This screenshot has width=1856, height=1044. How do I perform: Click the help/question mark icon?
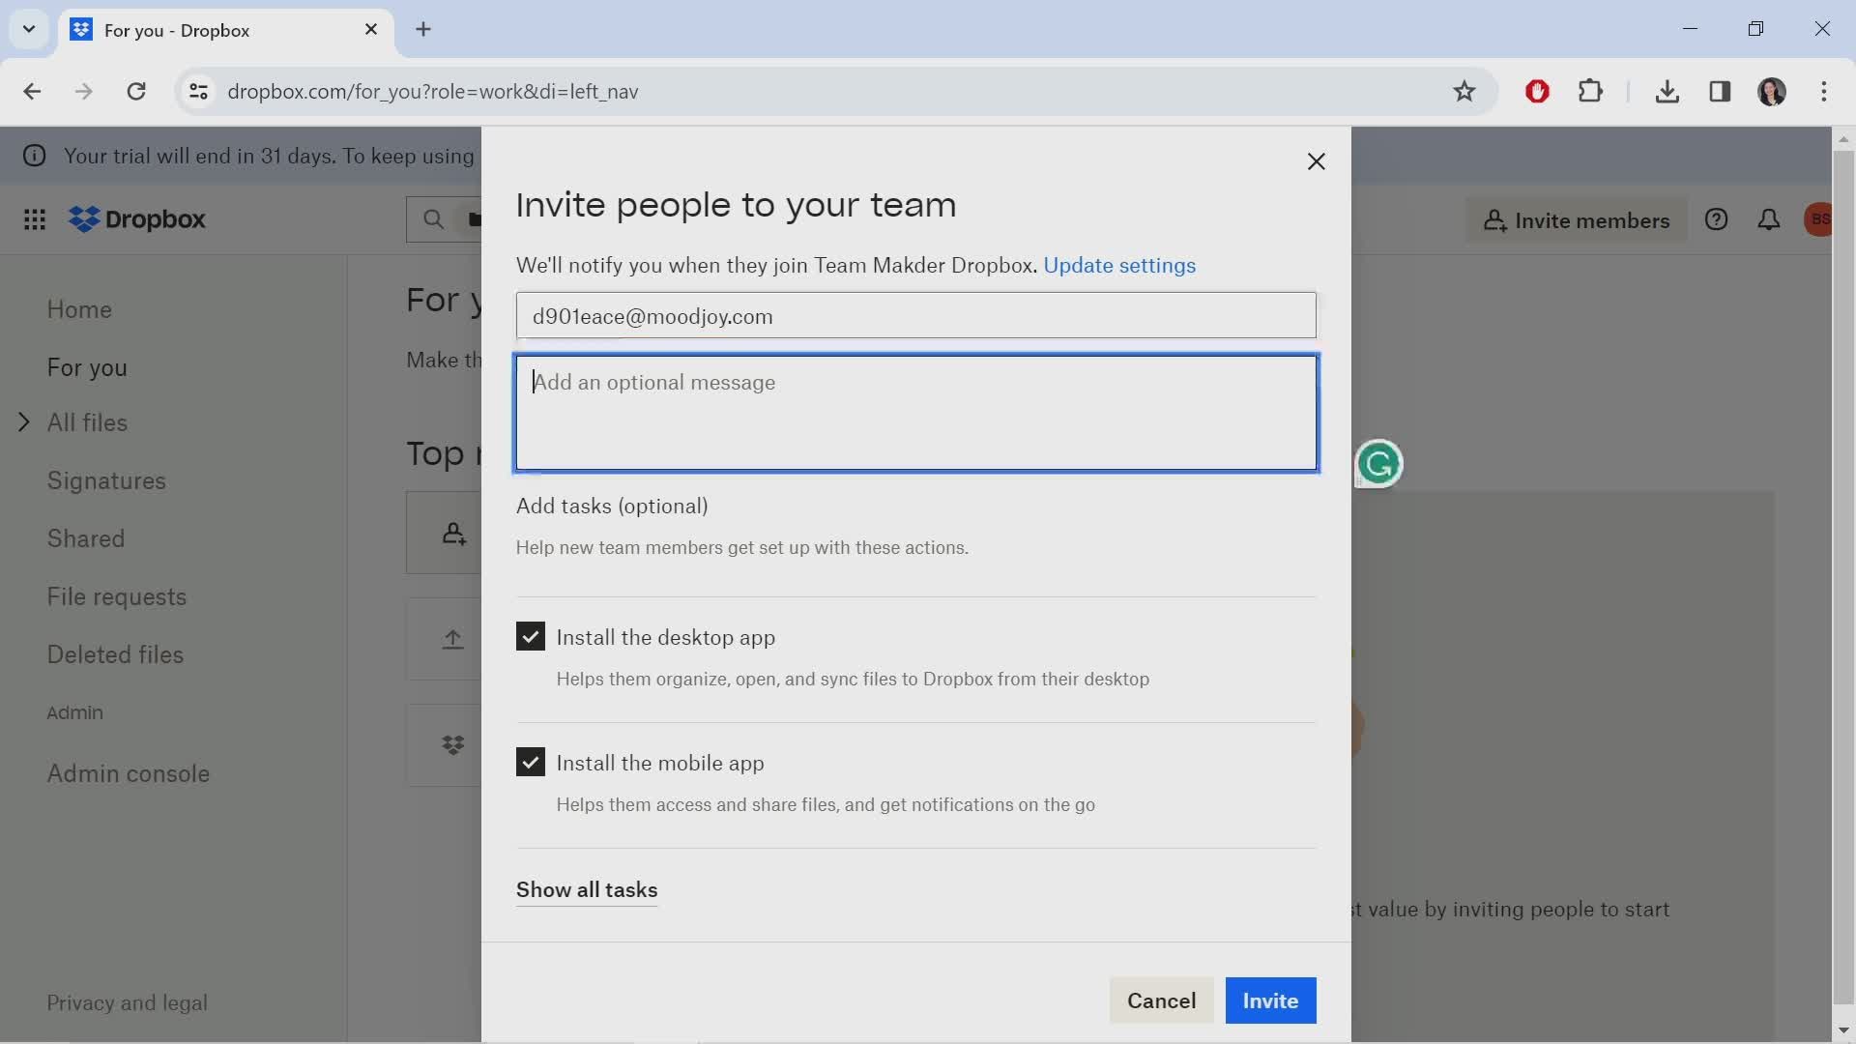(x=1717, y=219)
